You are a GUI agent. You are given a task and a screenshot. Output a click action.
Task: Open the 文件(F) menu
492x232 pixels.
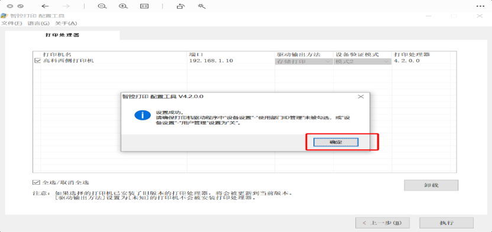12,23
